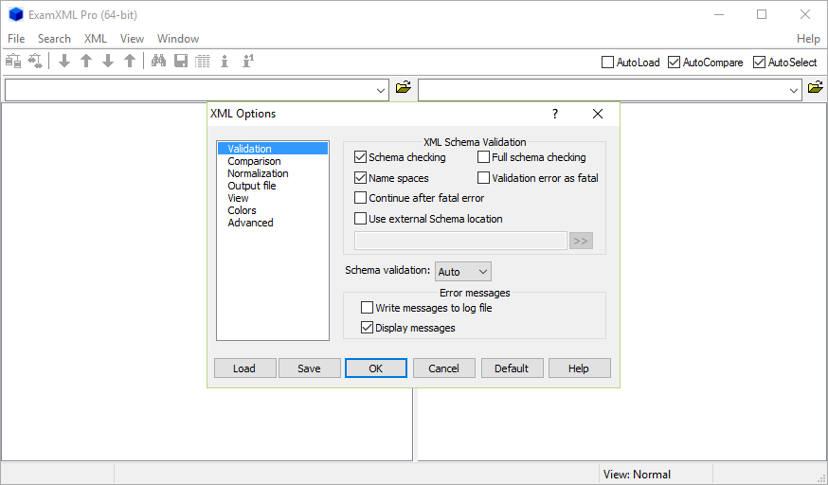Viewport: 828px width, 485px height.
Task: Open the Help menu in menu bar
Action: pos(808,39)
